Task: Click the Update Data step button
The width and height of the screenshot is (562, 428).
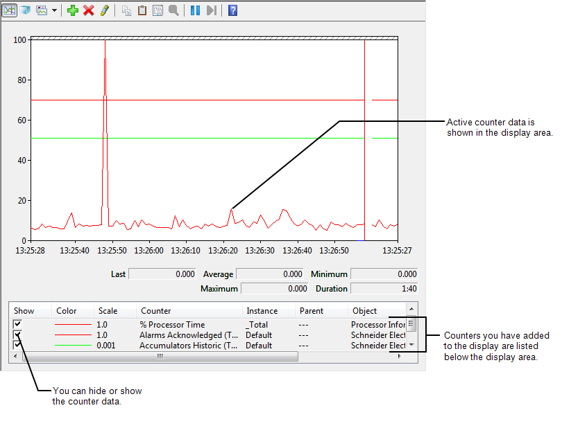Action: click(212, 10)
